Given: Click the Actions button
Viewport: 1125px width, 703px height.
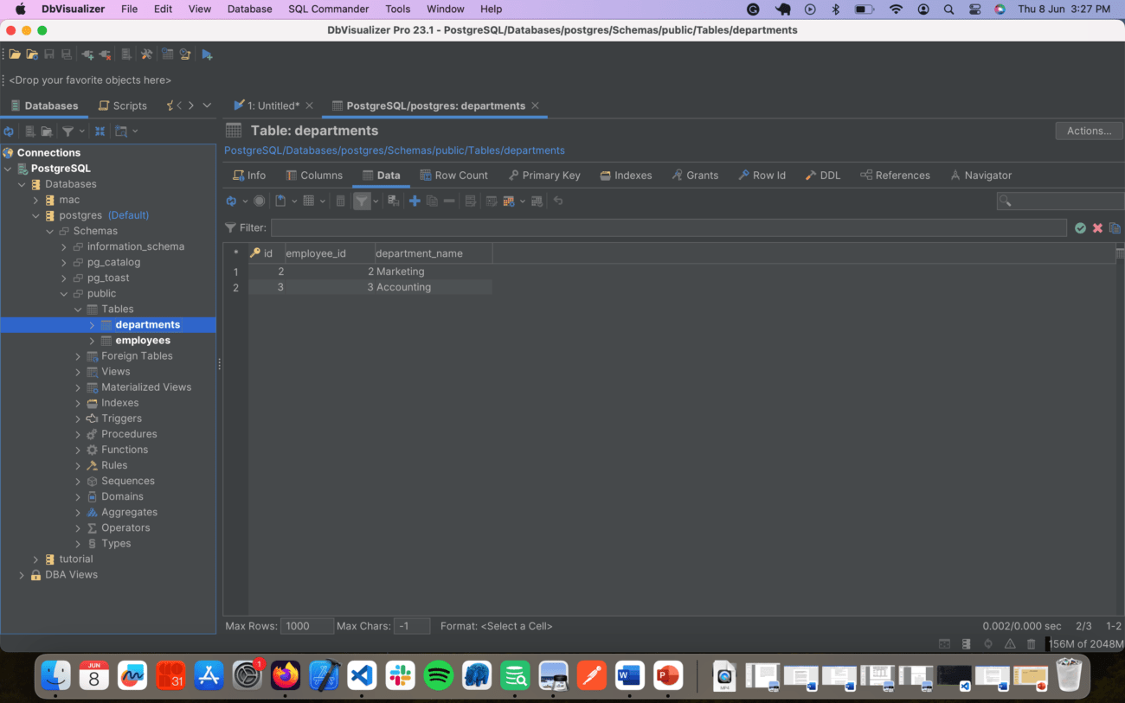Looking at the screenshot, I should [x=1089, y=131].
